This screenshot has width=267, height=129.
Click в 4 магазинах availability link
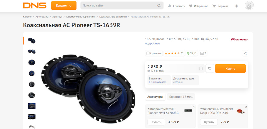tap(157, 82)
